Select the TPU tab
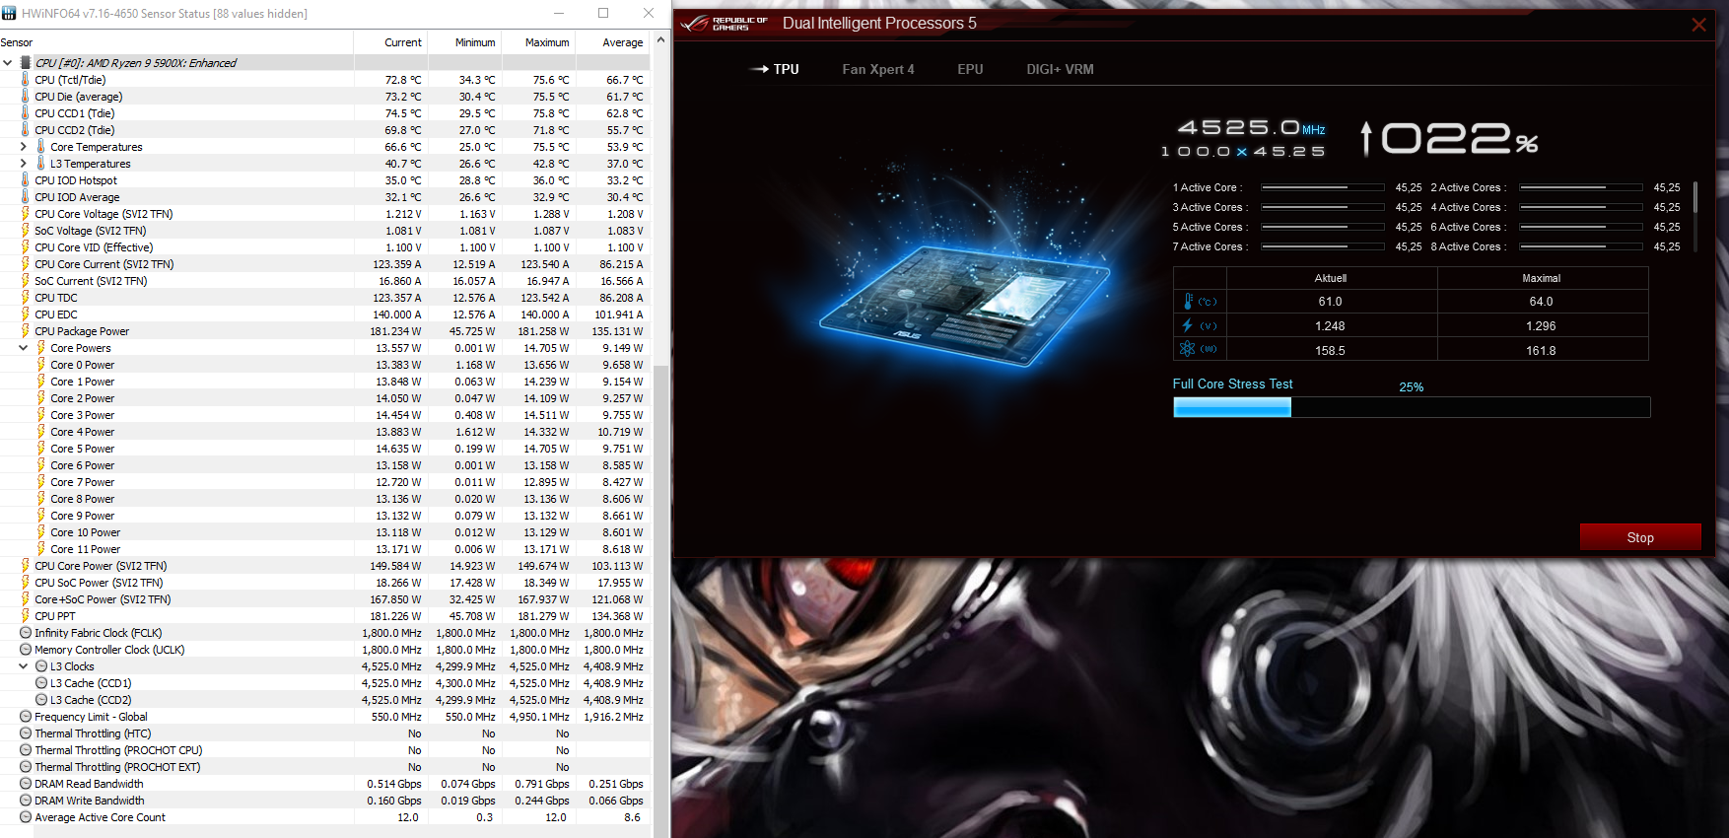This screenshot has width=1729, height=838. [775, 69]
